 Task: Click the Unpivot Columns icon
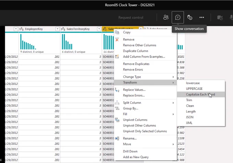[117, 120]
